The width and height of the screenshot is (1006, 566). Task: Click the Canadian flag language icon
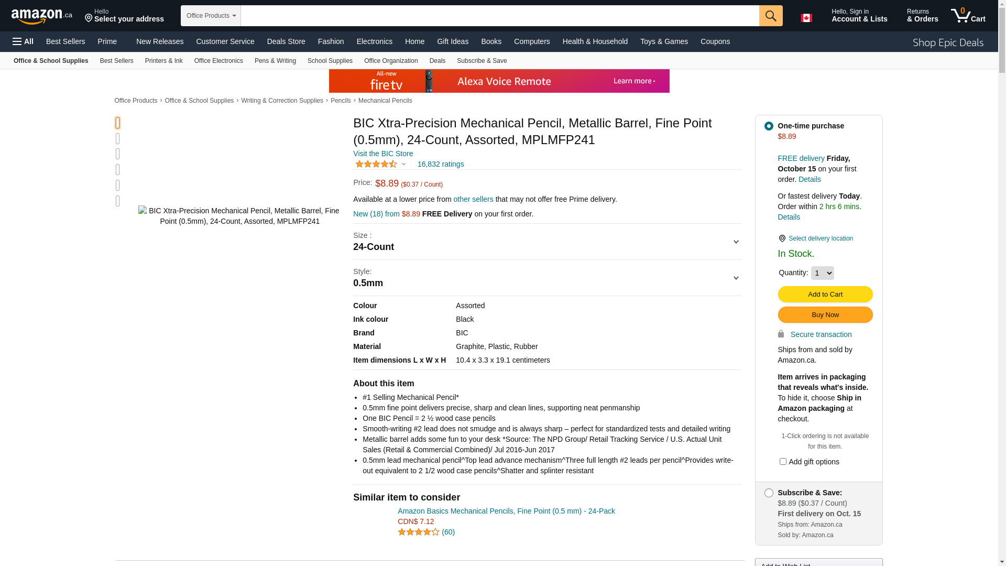pyautogui.click(x=806, y=18)
